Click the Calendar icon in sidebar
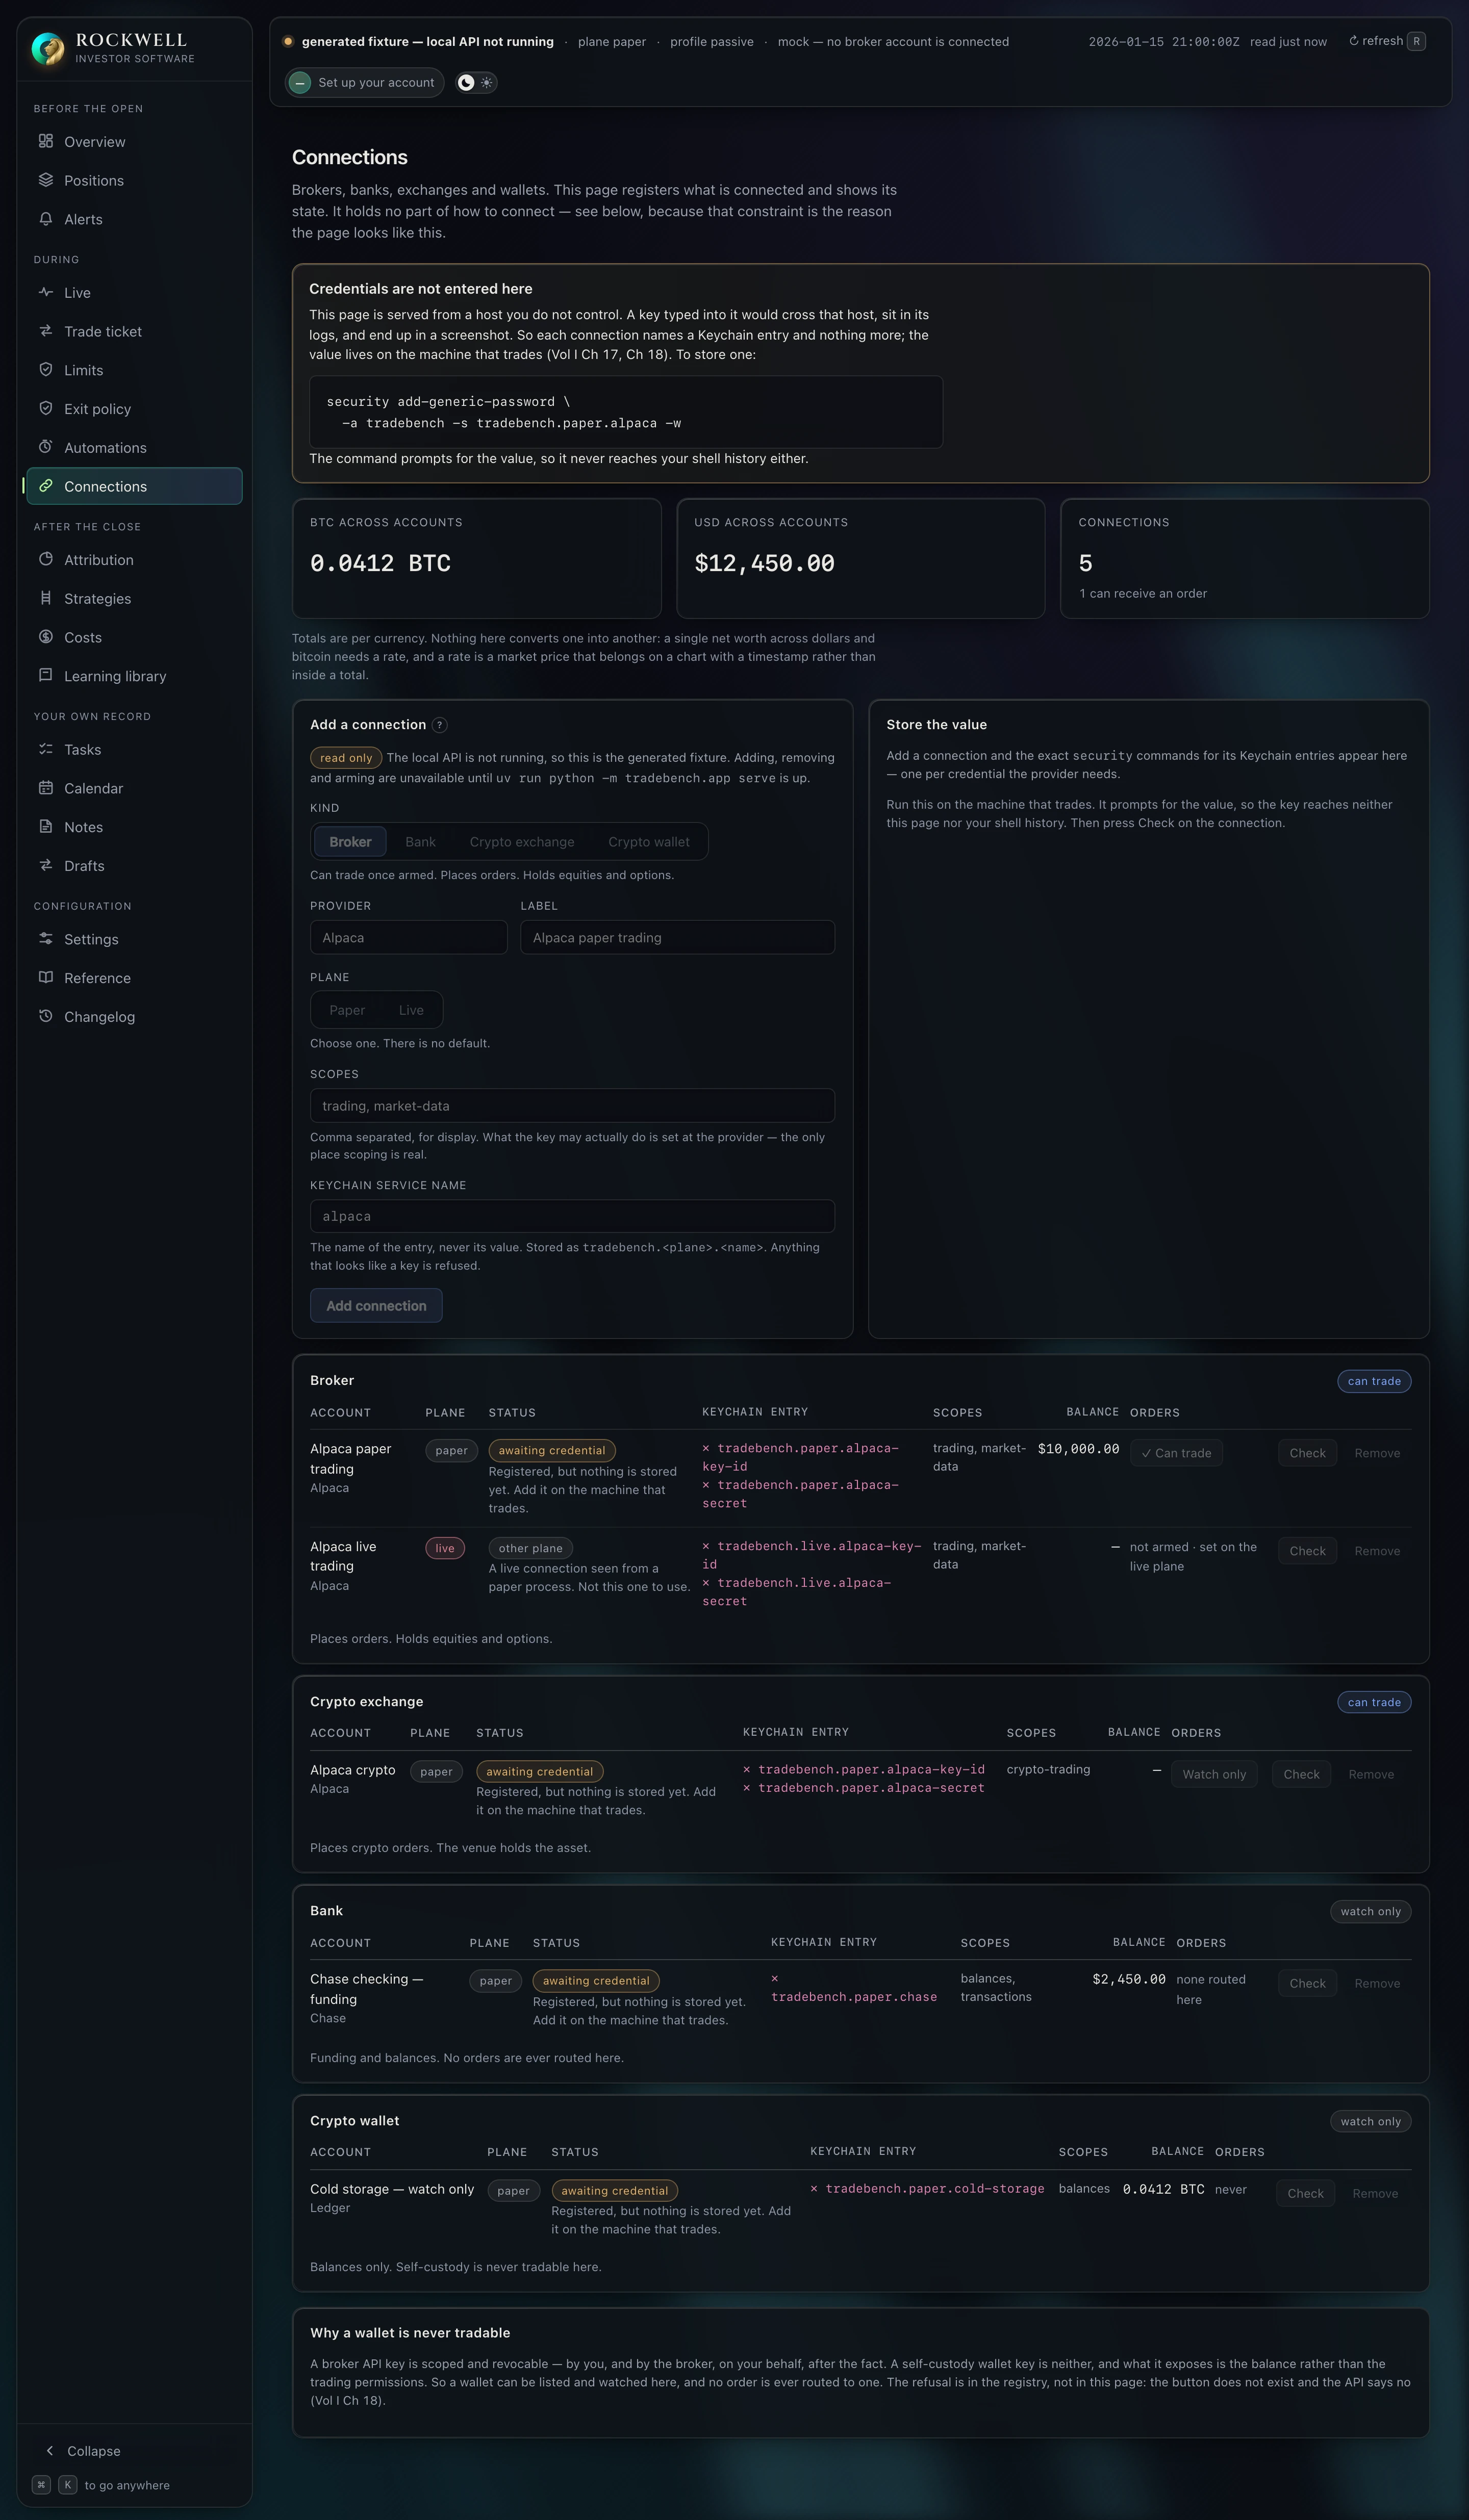 coord(46,788)
